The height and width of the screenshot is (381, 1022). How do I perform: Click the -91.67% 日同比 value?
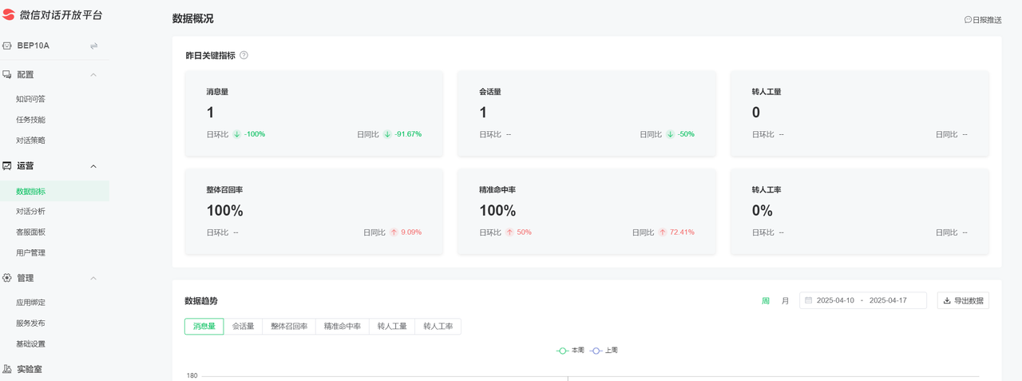[x=407, y=134]
